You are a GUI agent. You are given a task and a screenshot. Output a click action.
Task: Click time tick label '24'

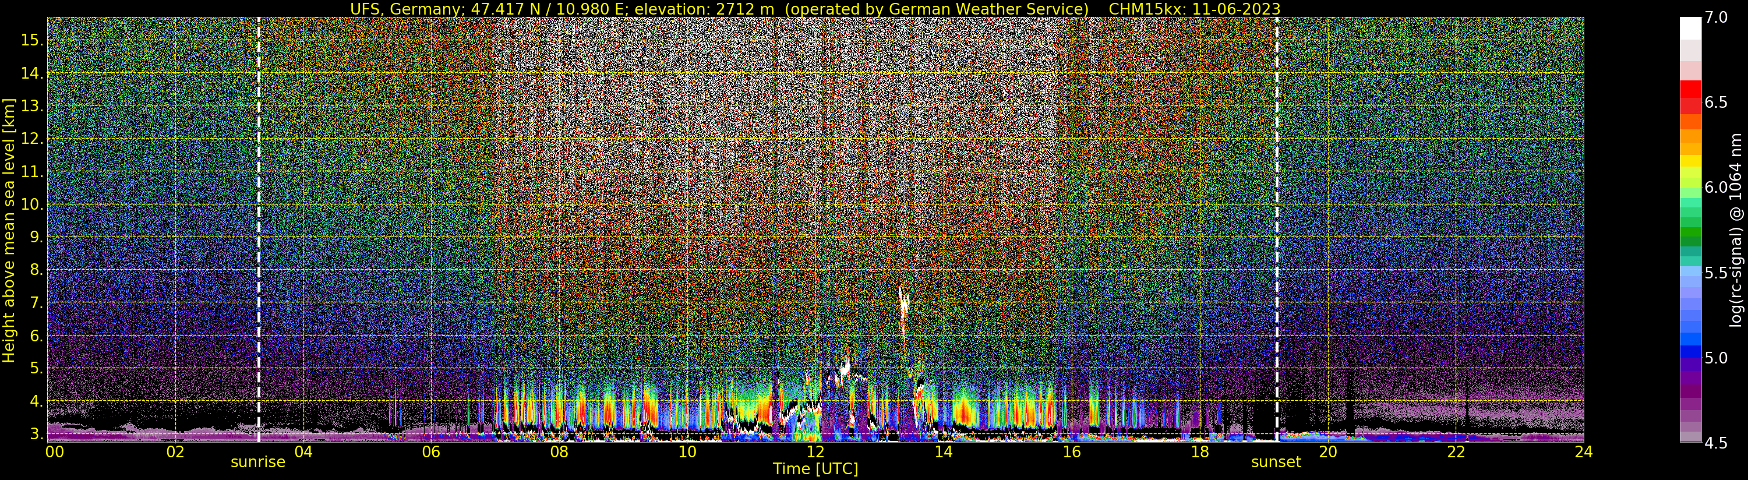coord(1584,452)
